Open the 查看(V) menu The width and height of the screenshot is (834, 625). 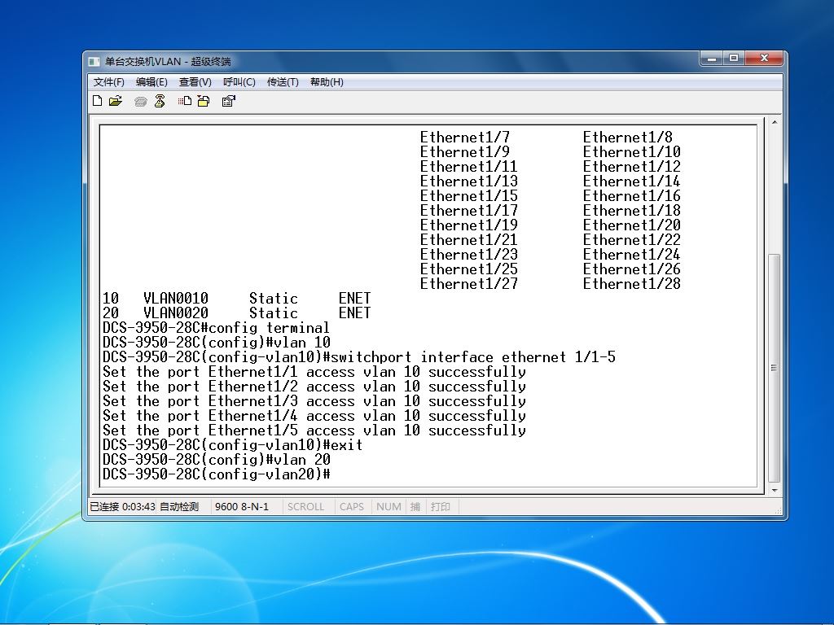195,82
